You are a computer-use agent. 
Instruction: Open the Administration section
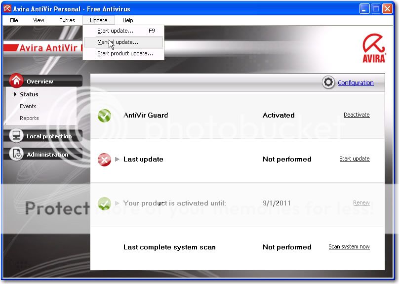pyautogui.click(x=43, y=154)
